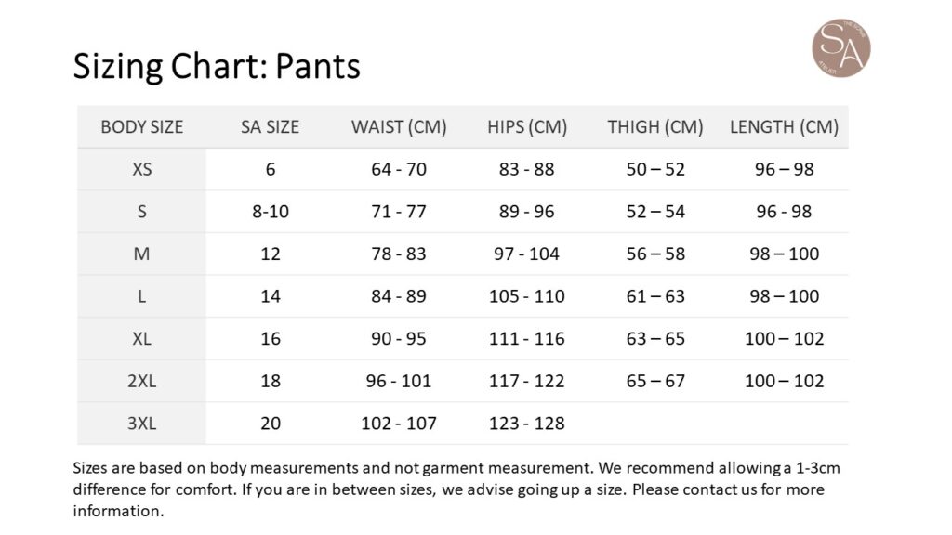Click the WAIST (CM) column header
The height and width of the screenshot is (535, 952).
point(399,127)
